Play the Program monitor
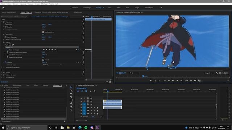The height and width of the screenshot is (130, 232). (173, 81)
